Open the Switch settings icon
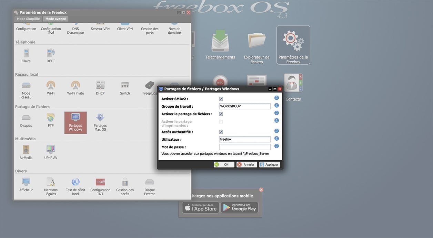Image resolution: width=433 pixels, height=238 pixels. point(125,88)
